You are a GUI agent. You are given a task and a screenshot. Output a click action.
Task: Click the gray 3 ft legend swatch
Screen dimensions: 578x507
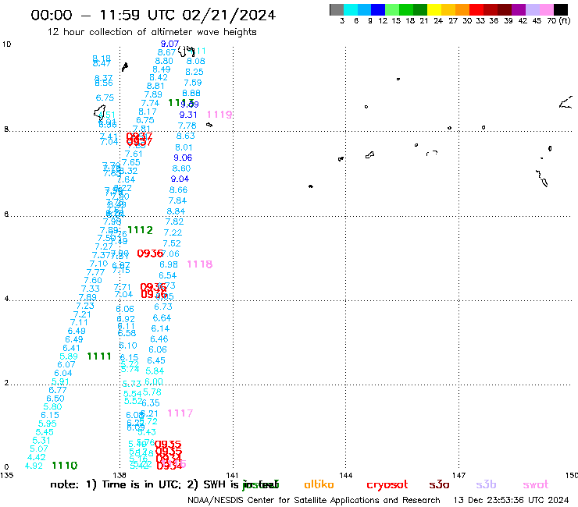[x=337, y=9]
